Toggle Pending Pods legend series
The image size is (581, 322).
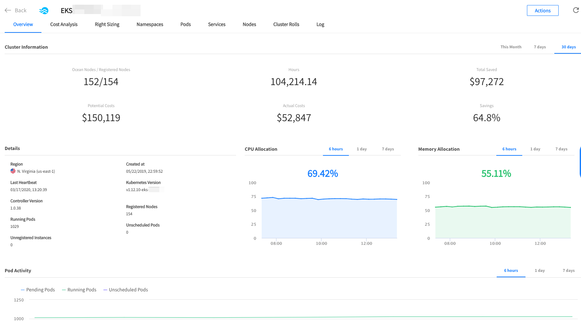tap(38, 290)
